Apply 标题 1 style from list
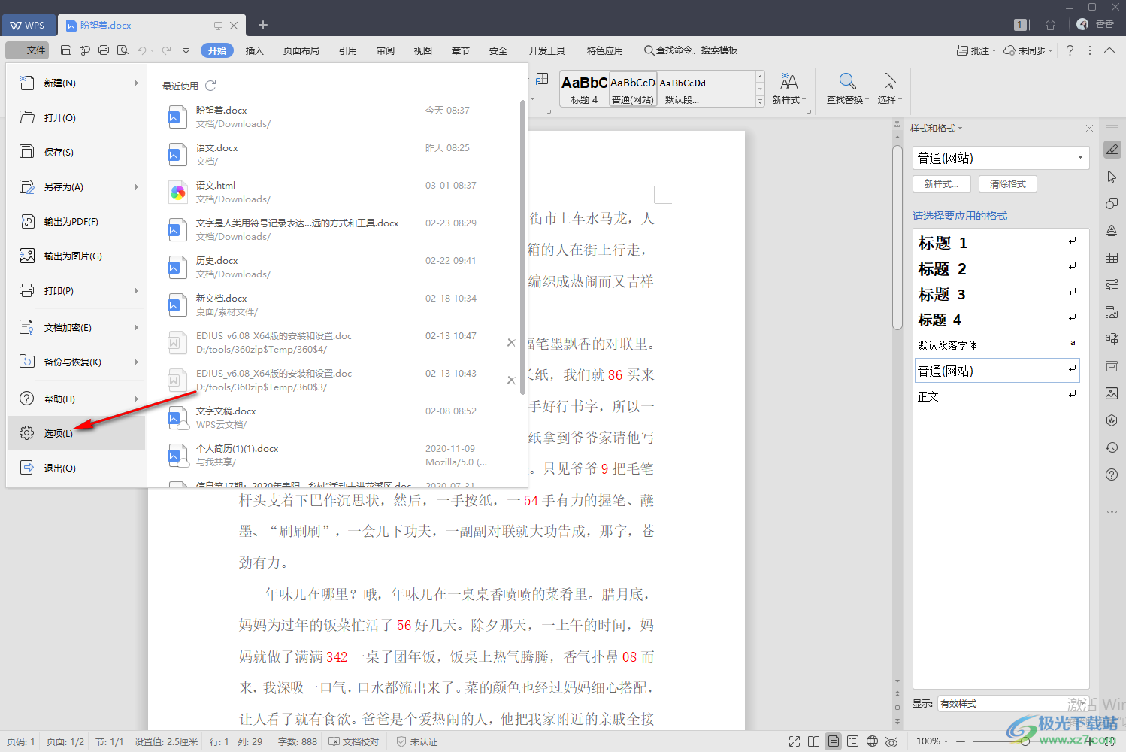Image resolution: width=1126 pixels, height=752 pixels. click(x=998, y=243)
